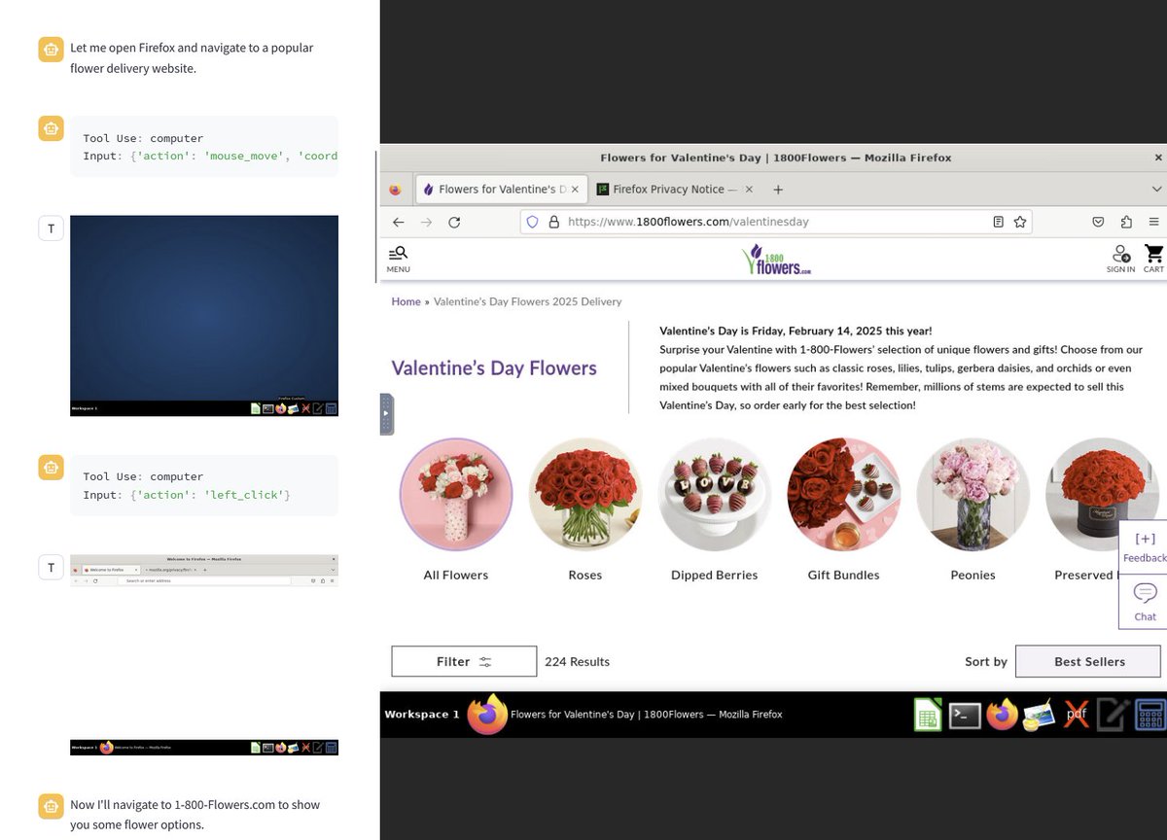The width and height of the screenshot is (1167, 840).
Task: Go forward with the browser forward arrow
Action: (x=426, y=222)
